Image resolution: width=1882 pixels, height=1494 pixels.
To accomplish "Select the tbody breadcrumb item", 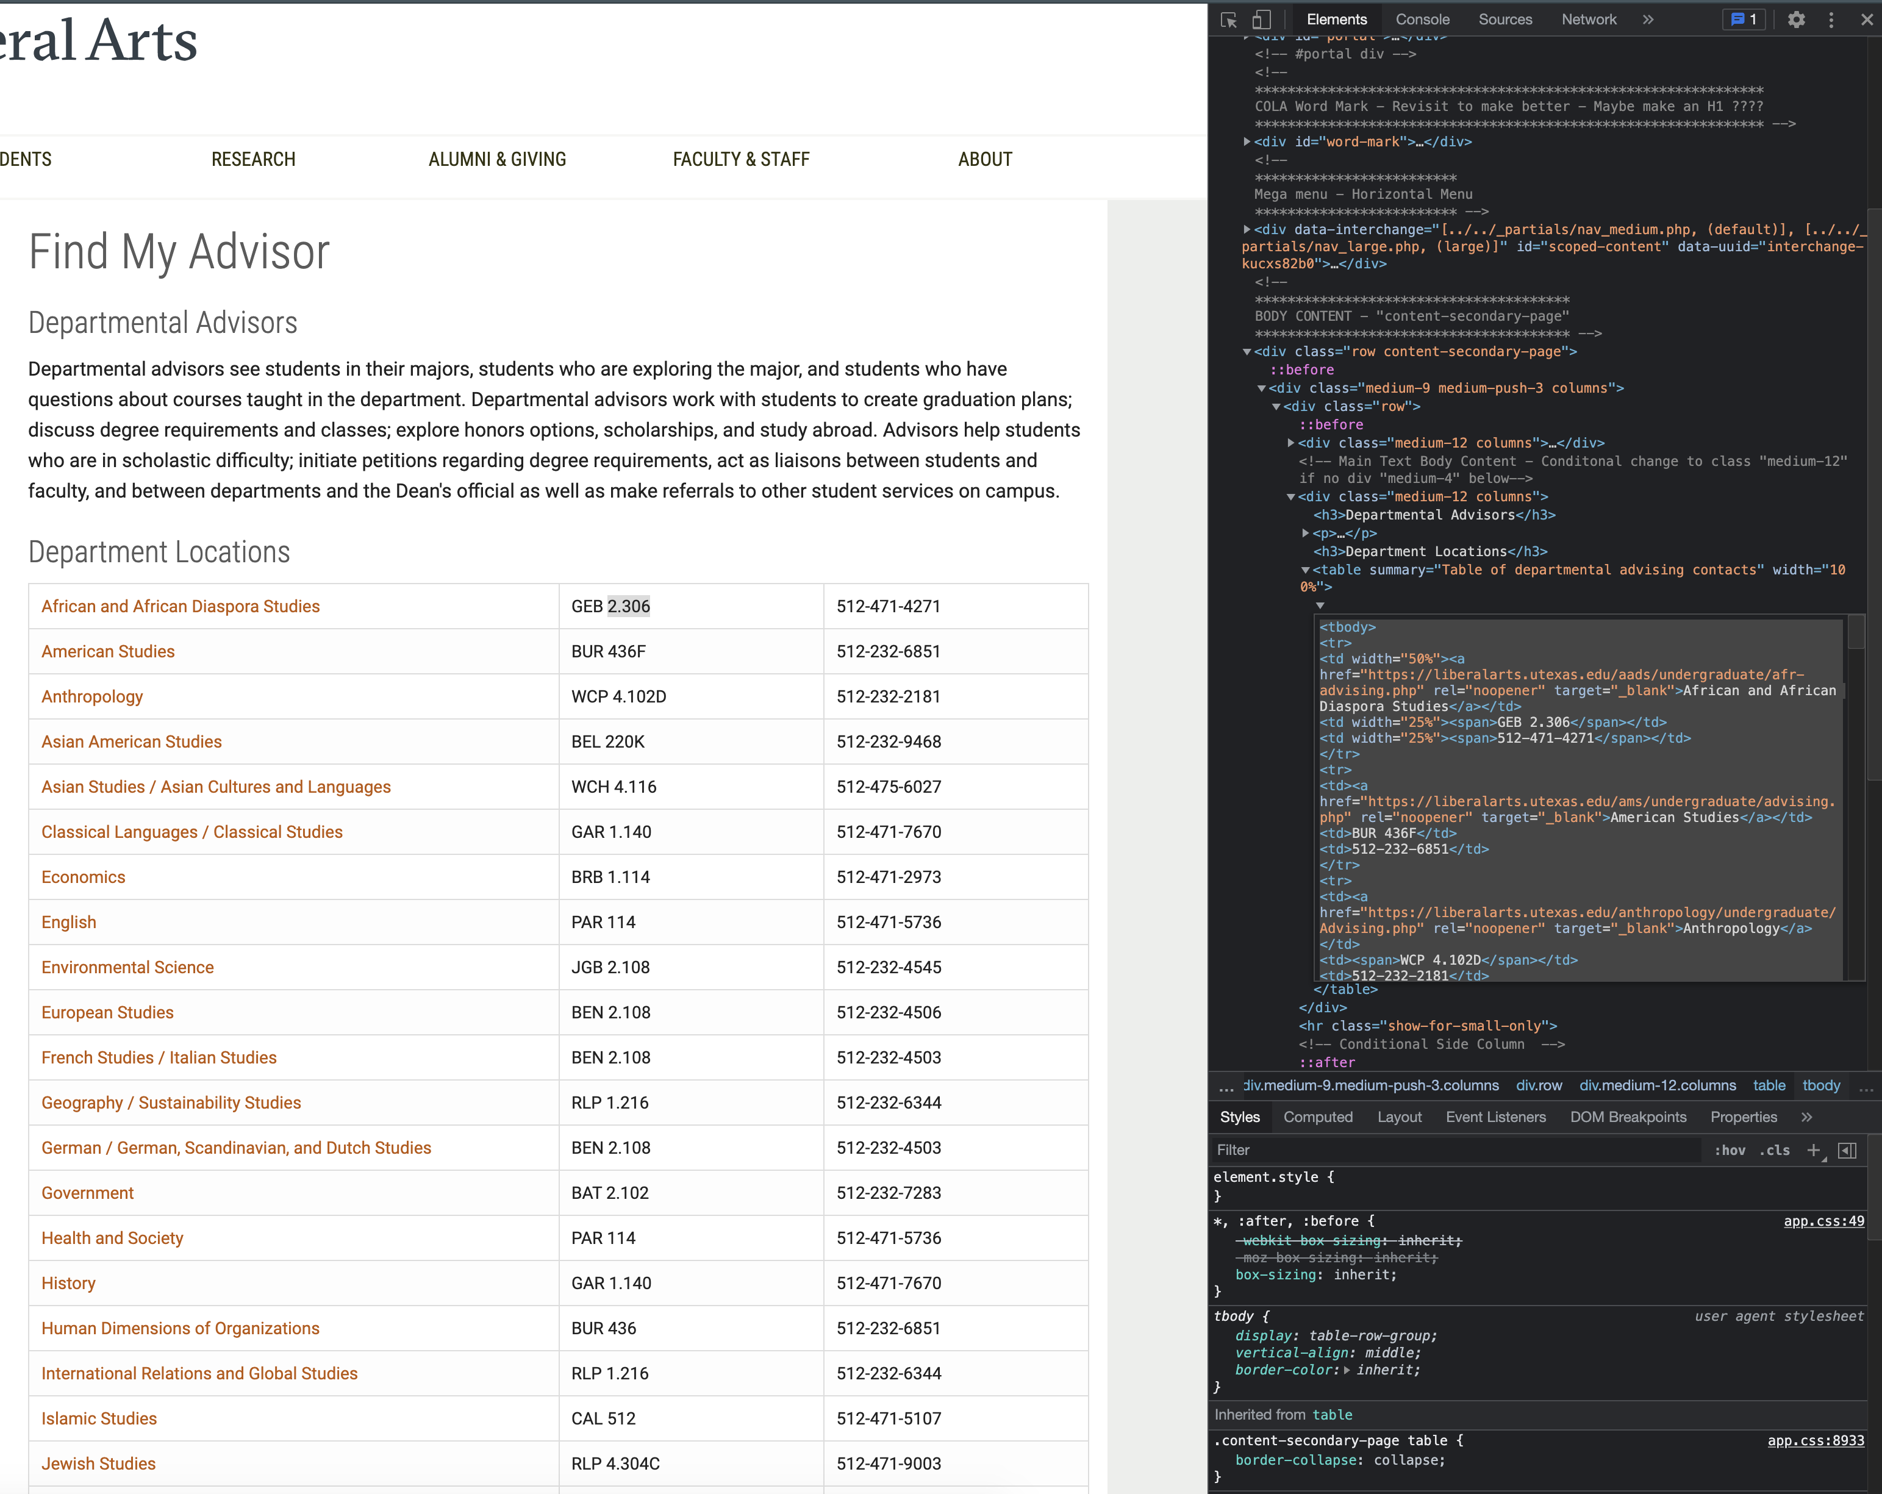I will coord(1821,1085).
